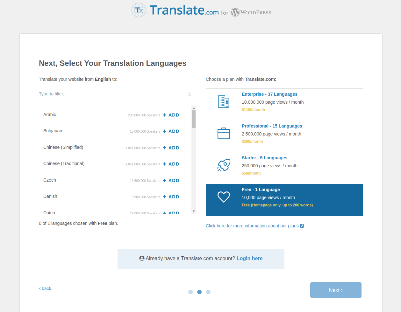
Task: Click '$59/month' price text
Action: [251, 173]
